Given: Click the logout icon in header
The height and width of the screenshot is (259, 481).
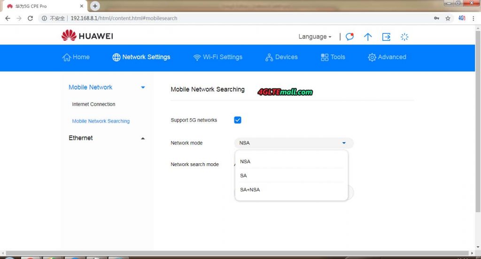Looking at the screenshot, I should click(386, 37).
